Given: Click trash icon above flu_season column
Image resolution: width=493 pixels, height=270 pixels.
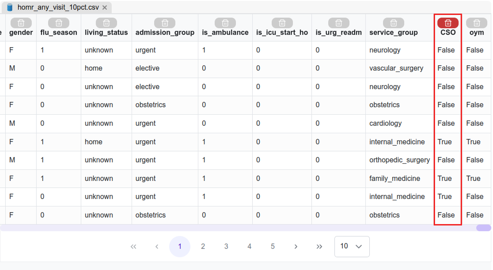Looking at the screenshot, I should [x=59, y=23].
